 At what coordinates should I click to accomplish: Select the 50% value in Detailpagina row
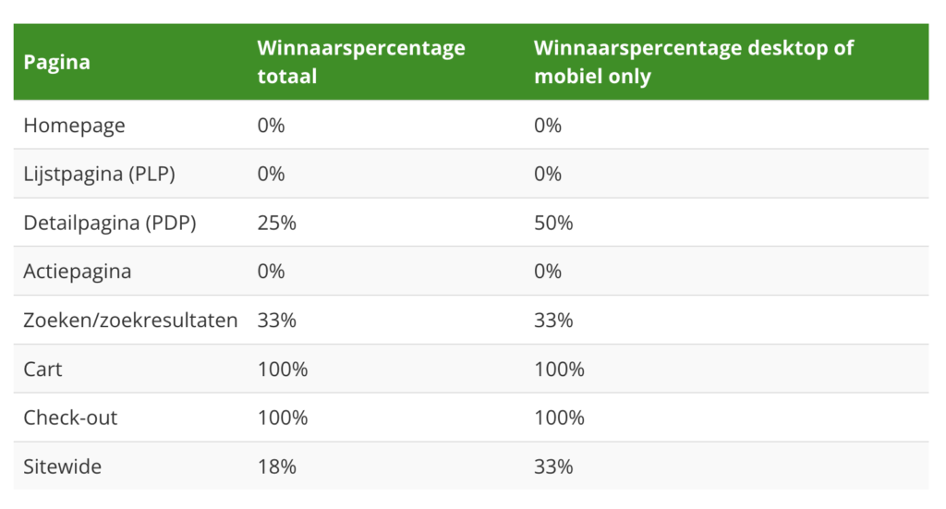(553, 223)
